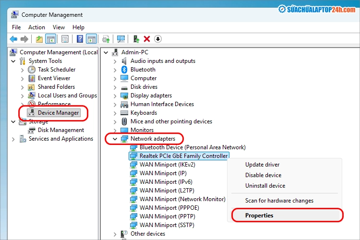Click the scan for hardware changes monitor icon
This screenshot has width=360, height=240.
coord(121,39)
